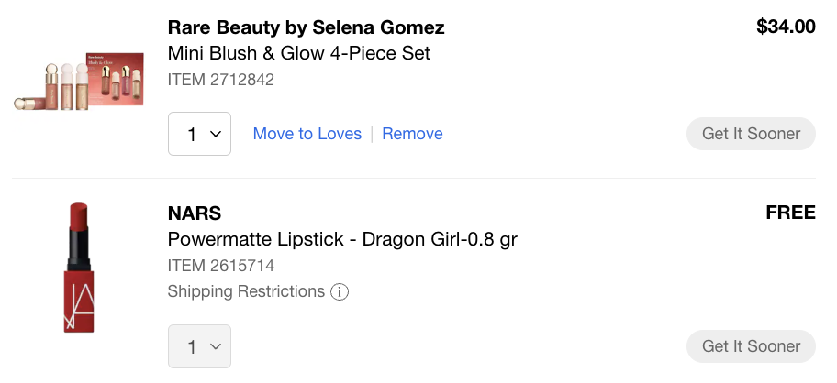The image size is (837, 383).
Task: Click the FREE price label
Action: tap(790, 213)
